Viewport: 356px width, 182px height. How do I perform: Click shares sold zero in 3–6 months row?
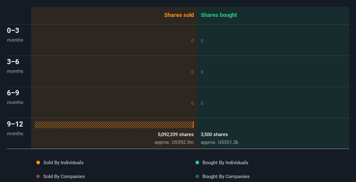coord(193,72)
